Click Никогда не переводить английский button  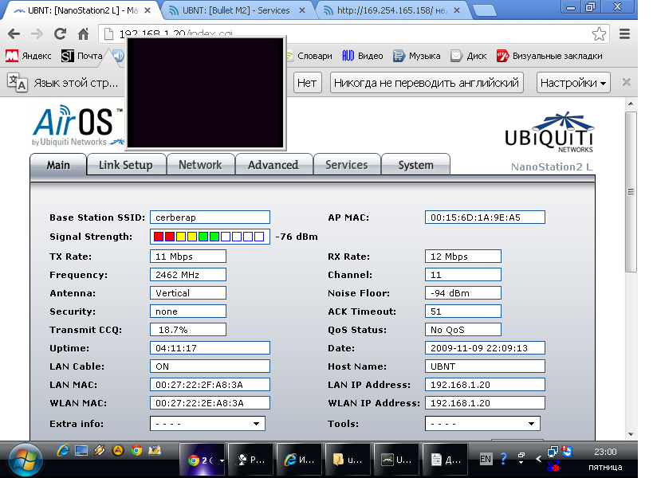427,82
